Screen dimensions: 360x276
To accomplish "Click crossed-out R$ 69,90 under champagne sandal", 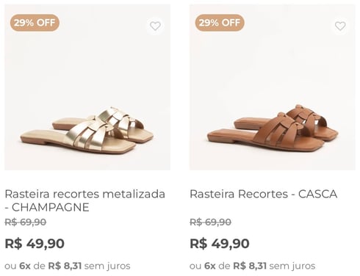I will tap(26, 222).
